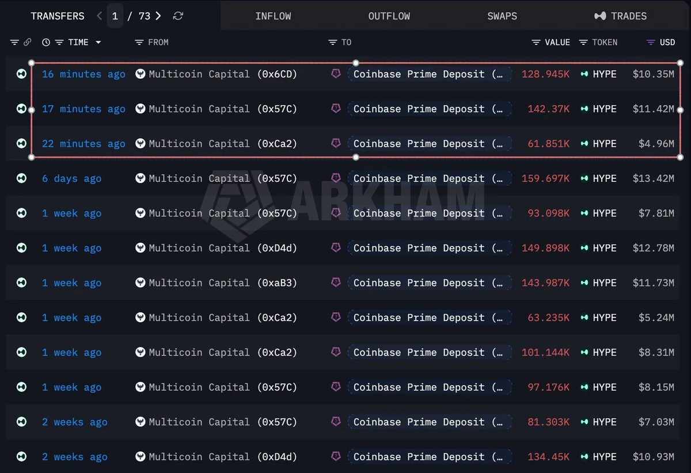Open Multicoin Capital entity in the 149.898K row
Viewport: 691px width, 473px height.
(199, 248)
